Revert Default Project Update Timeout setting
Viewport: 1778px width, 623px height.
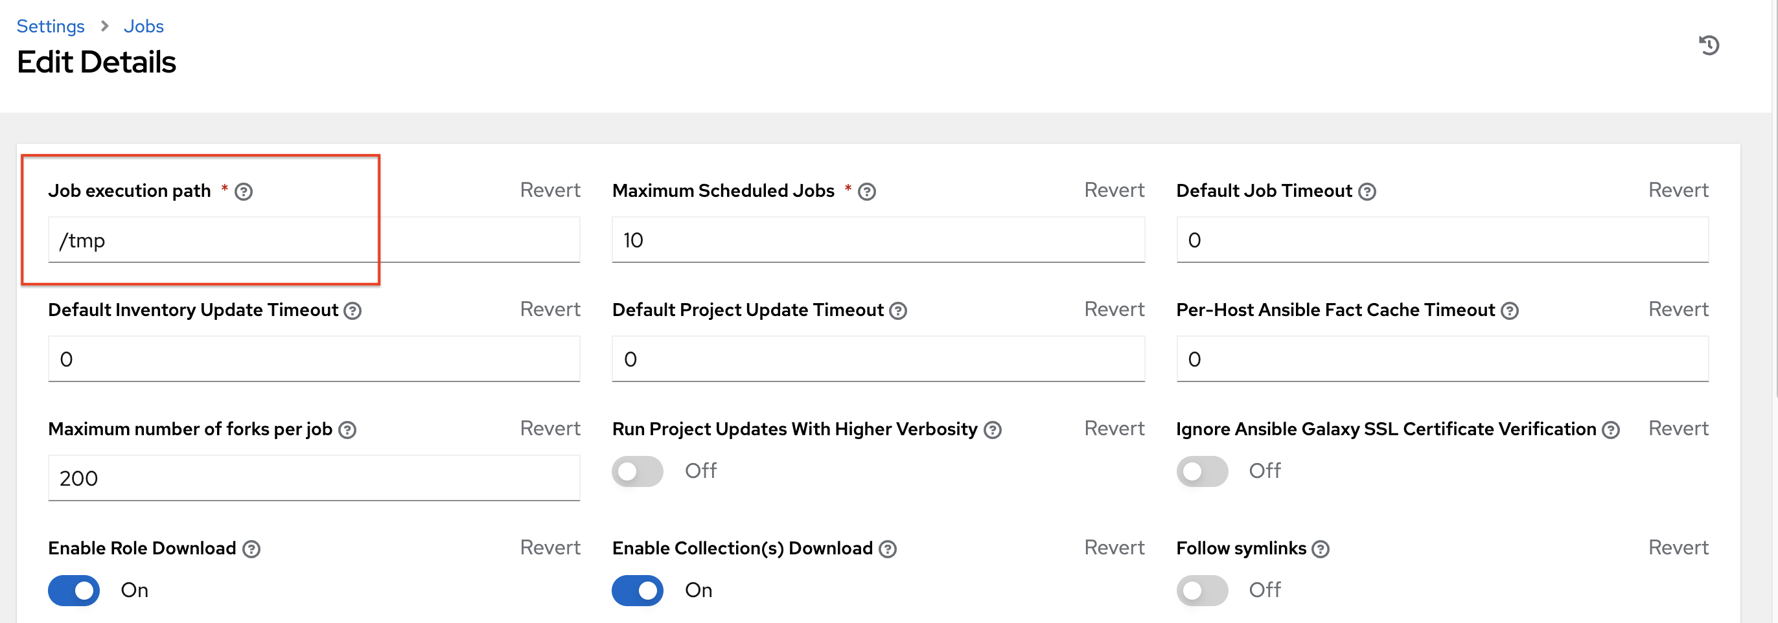[x=1114, y=310]
